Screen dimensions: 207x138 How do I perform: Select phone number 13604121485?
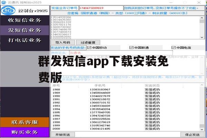click(100, 129)
